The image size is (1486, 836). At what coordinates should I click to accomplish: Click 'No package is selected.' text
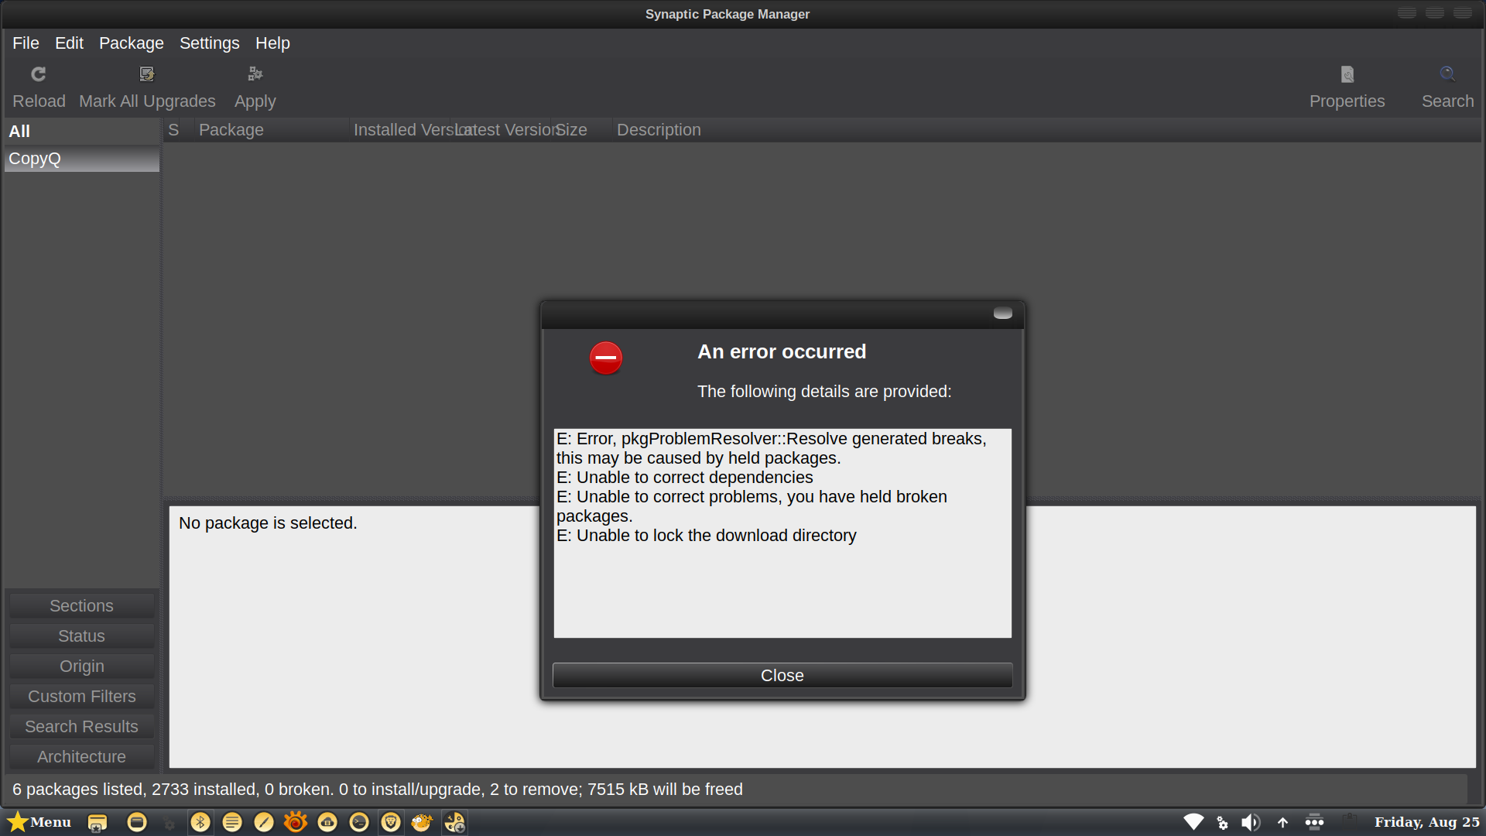point(268,523)
